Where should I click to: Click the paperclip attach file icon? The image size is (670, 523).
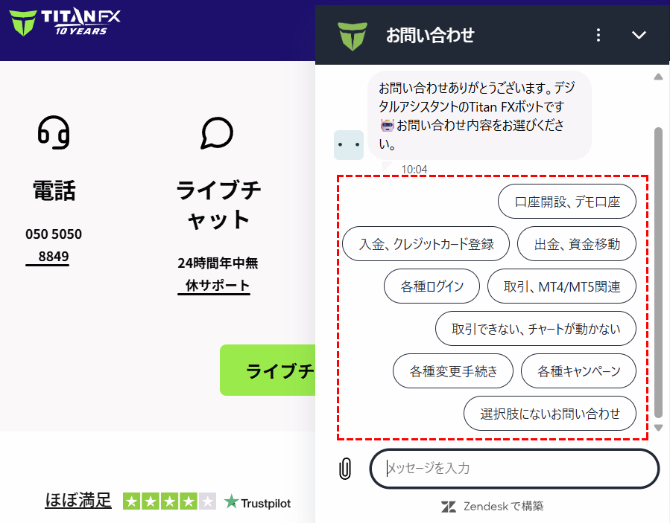point(345,469)
